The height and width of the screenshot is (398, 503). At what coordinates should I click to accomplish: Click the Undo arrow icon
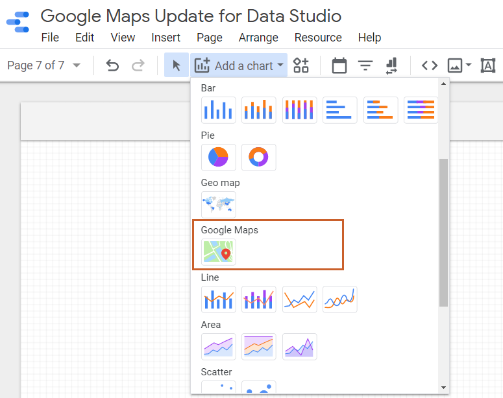[112, 65]
